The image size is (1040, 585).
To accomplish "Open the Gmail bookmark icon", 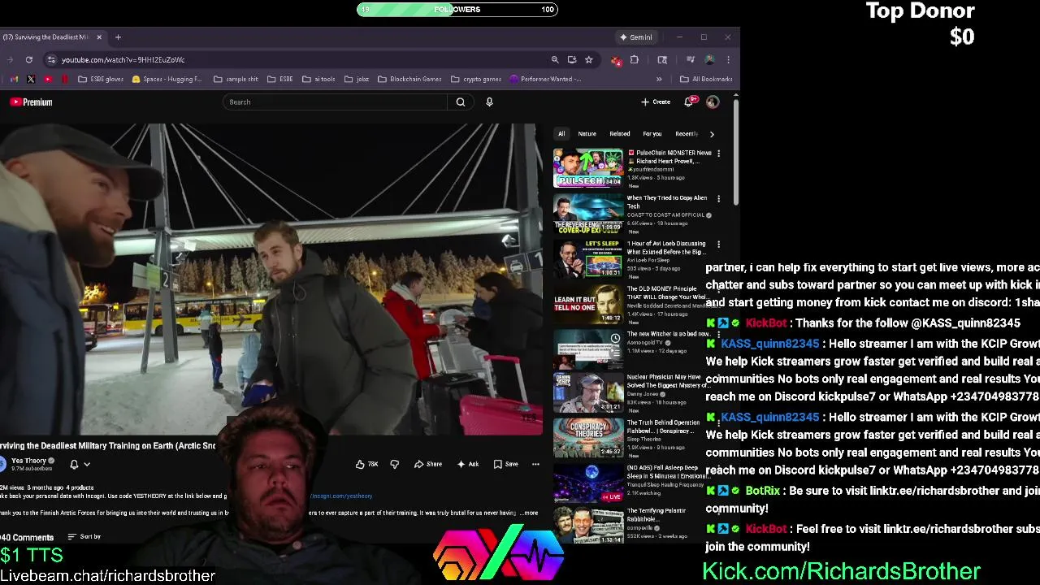I will [14, 79].
